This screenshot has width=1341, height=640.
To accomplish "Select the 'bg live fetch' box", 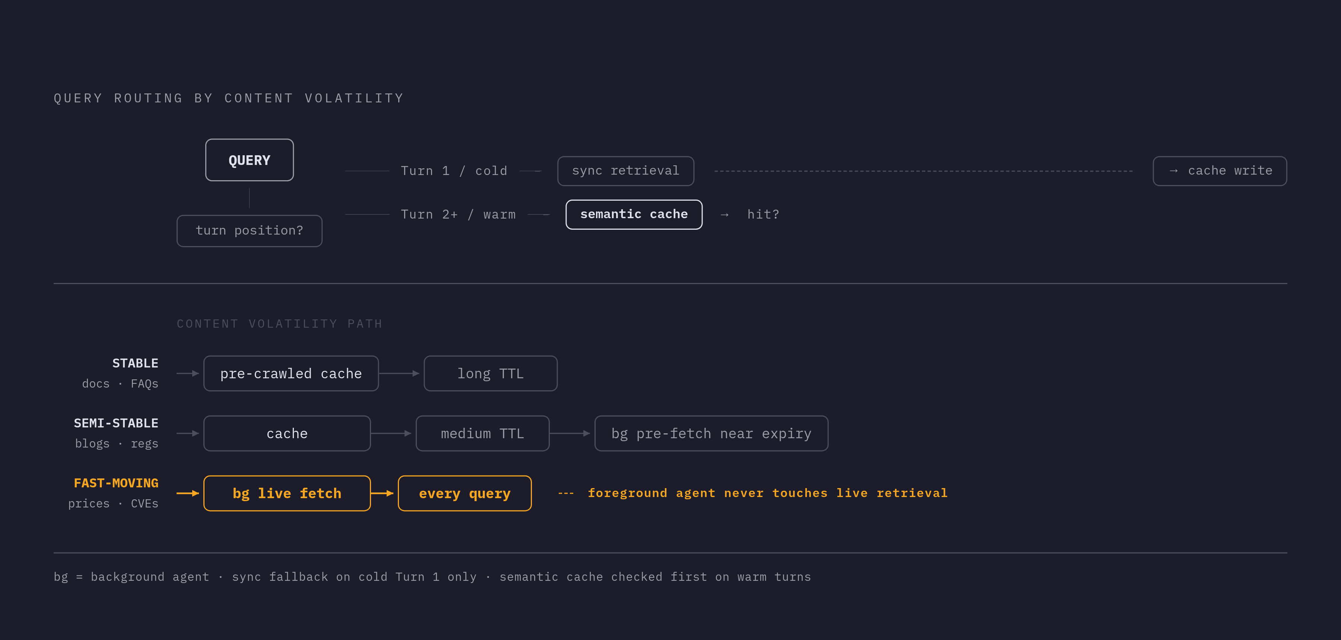I will click(287, 493).
